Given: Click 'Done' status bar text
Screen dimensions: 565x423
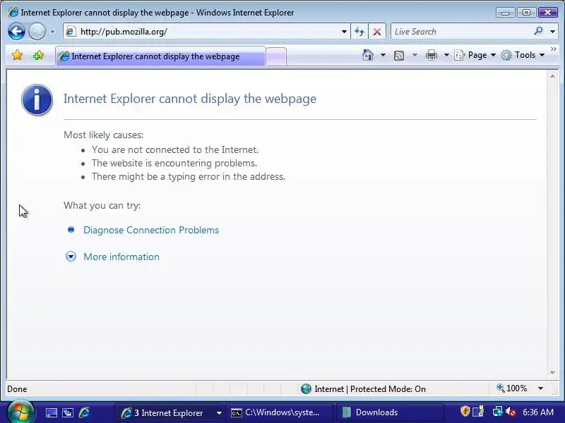Looking at the screenshot, I should (17, 389).
